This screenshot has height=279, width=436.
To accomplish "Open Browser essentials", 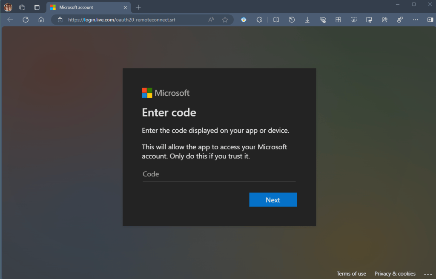I will click(x=322, y=20).
